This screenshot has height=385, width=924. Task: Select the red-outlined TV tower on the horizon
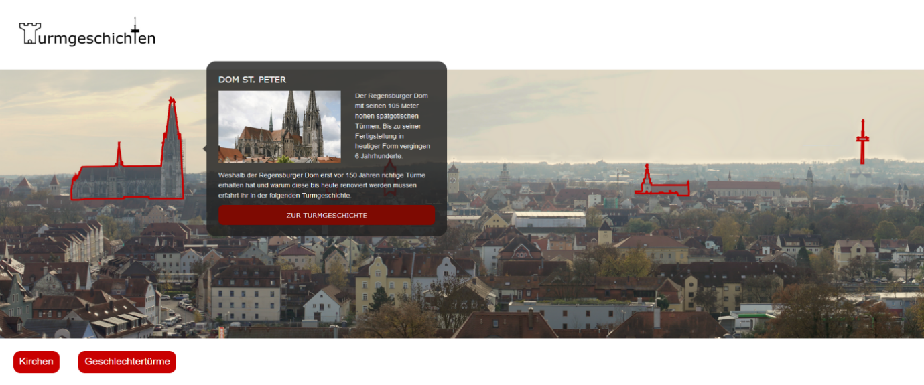point(862,141)
